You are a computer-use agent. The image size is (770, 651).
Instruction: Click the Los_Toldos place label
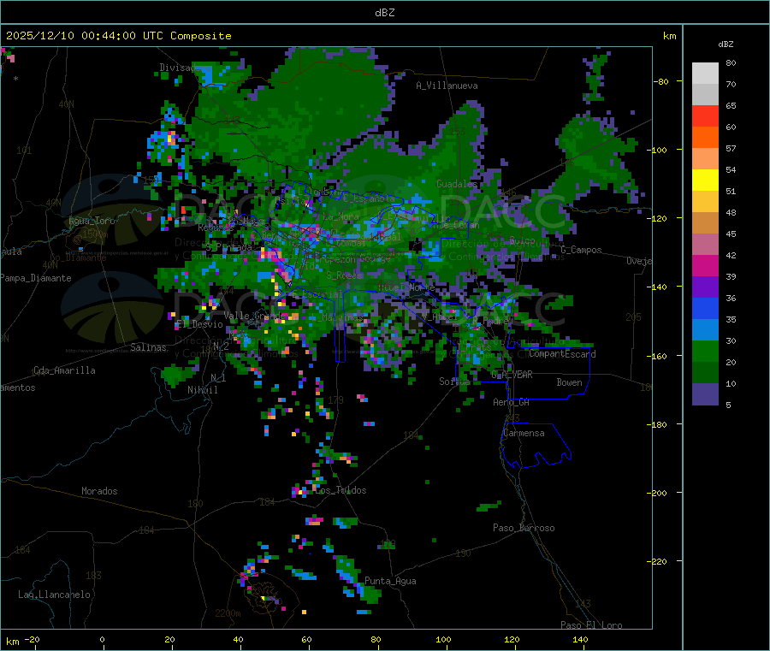point(341,490)
